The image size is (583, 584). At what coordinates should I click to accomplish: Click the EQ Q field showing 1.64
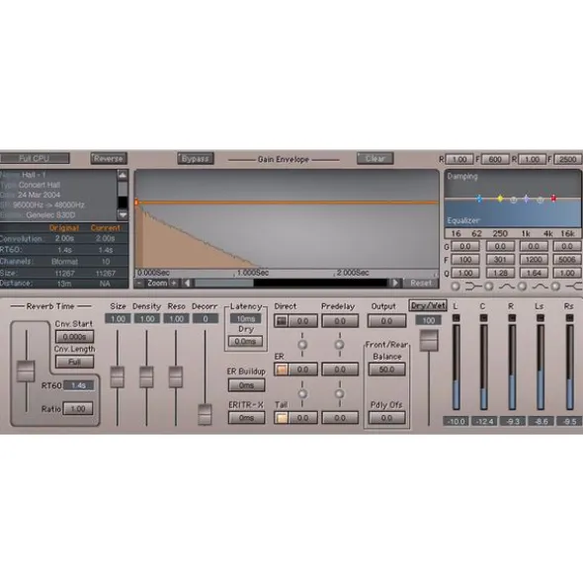point(534,273)
